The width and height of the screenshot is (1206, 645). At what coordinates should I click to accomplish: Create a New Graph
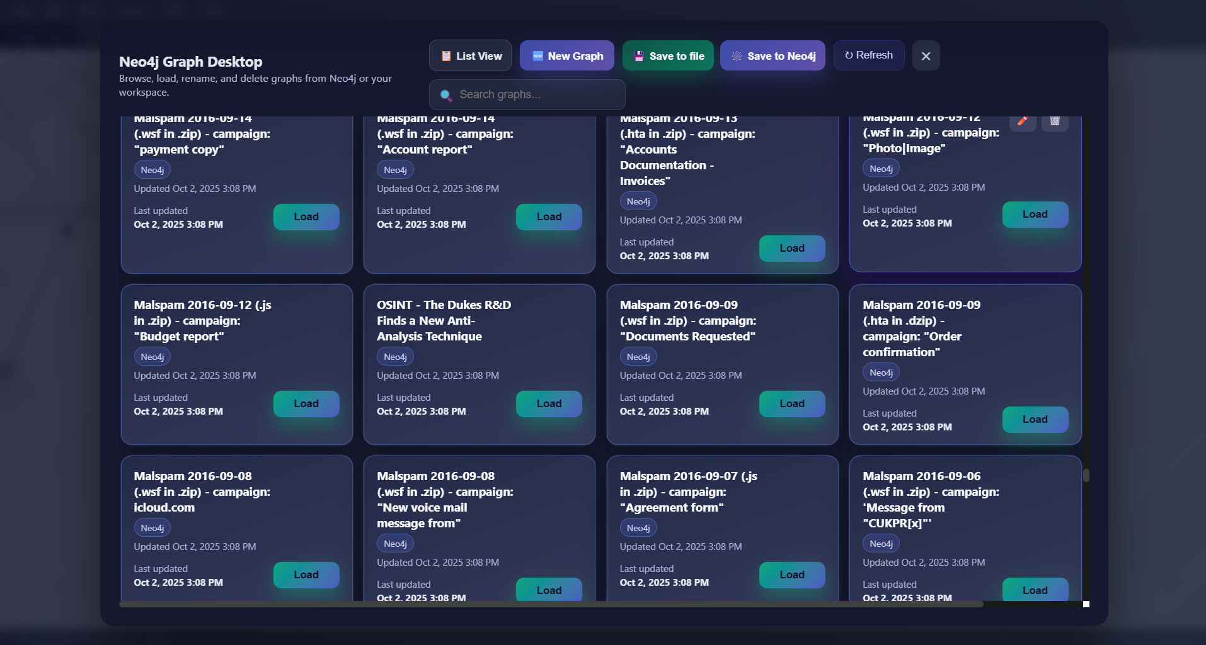coord(567,56)
